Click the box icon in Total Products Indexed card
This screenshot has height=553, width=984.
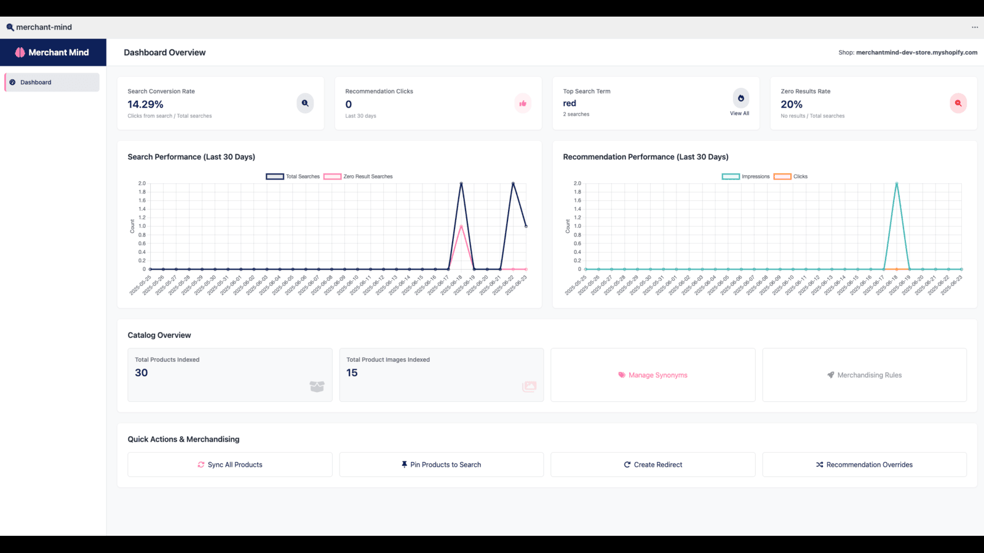(317, 386)
